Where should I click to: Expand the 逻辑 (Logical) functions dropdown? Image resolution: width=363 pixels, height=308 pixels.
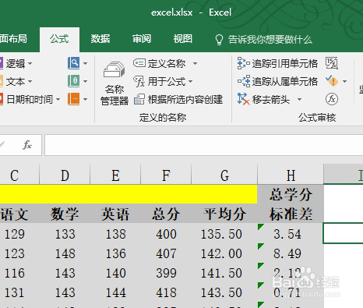point(30,63)
